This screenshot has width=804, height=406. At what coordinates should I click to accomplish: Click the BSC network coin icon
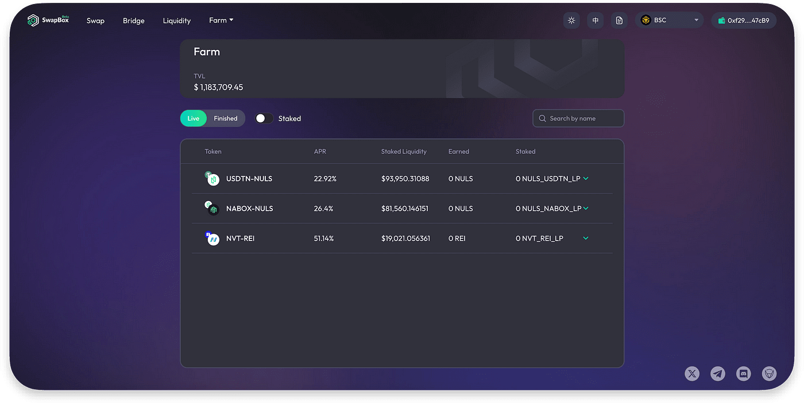[x=645, y=20]
